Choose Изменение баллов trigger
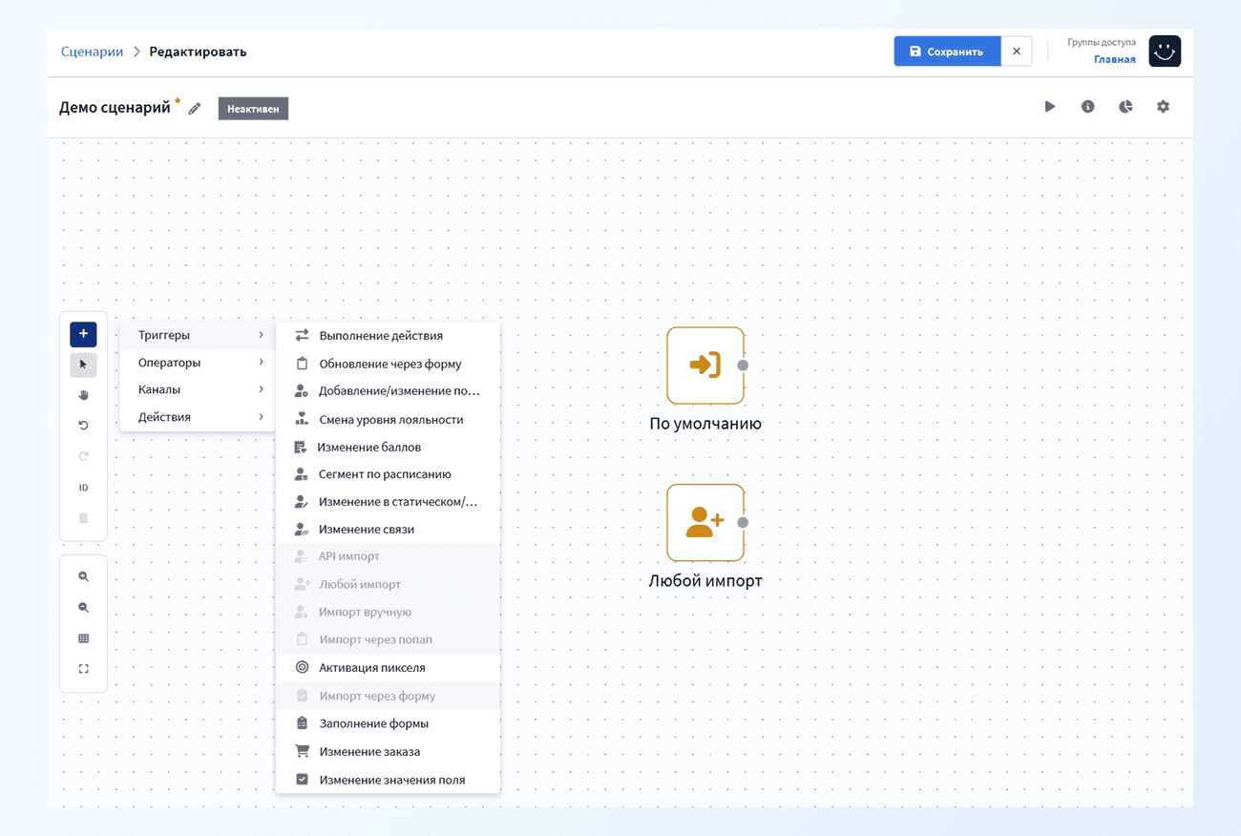 pos(388,447)
